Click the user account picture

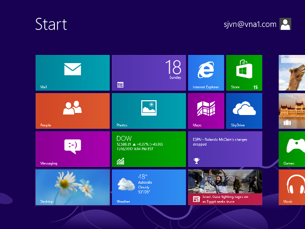[285, 24]
